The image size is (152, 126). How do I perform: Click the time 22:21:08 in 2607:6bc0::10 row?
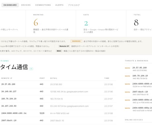(108, 121)
